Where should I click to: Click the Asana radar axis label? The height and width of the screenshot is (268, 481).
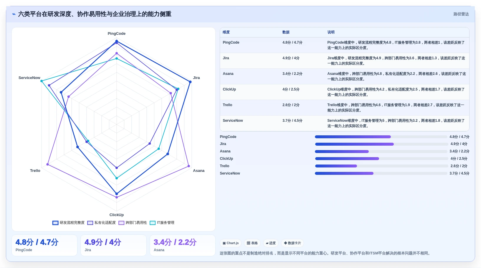click(x=199, y=171)
